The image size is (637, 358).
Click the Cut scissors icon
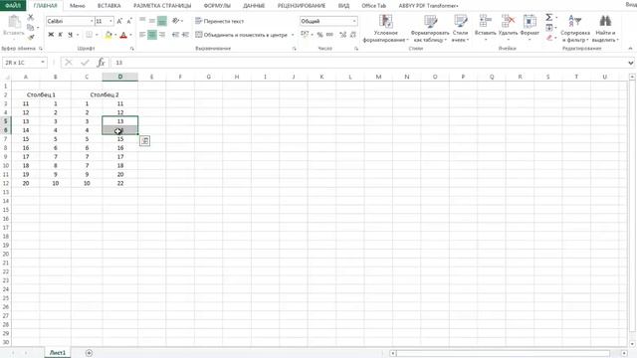pyautogui.click(x=31, y=18)
